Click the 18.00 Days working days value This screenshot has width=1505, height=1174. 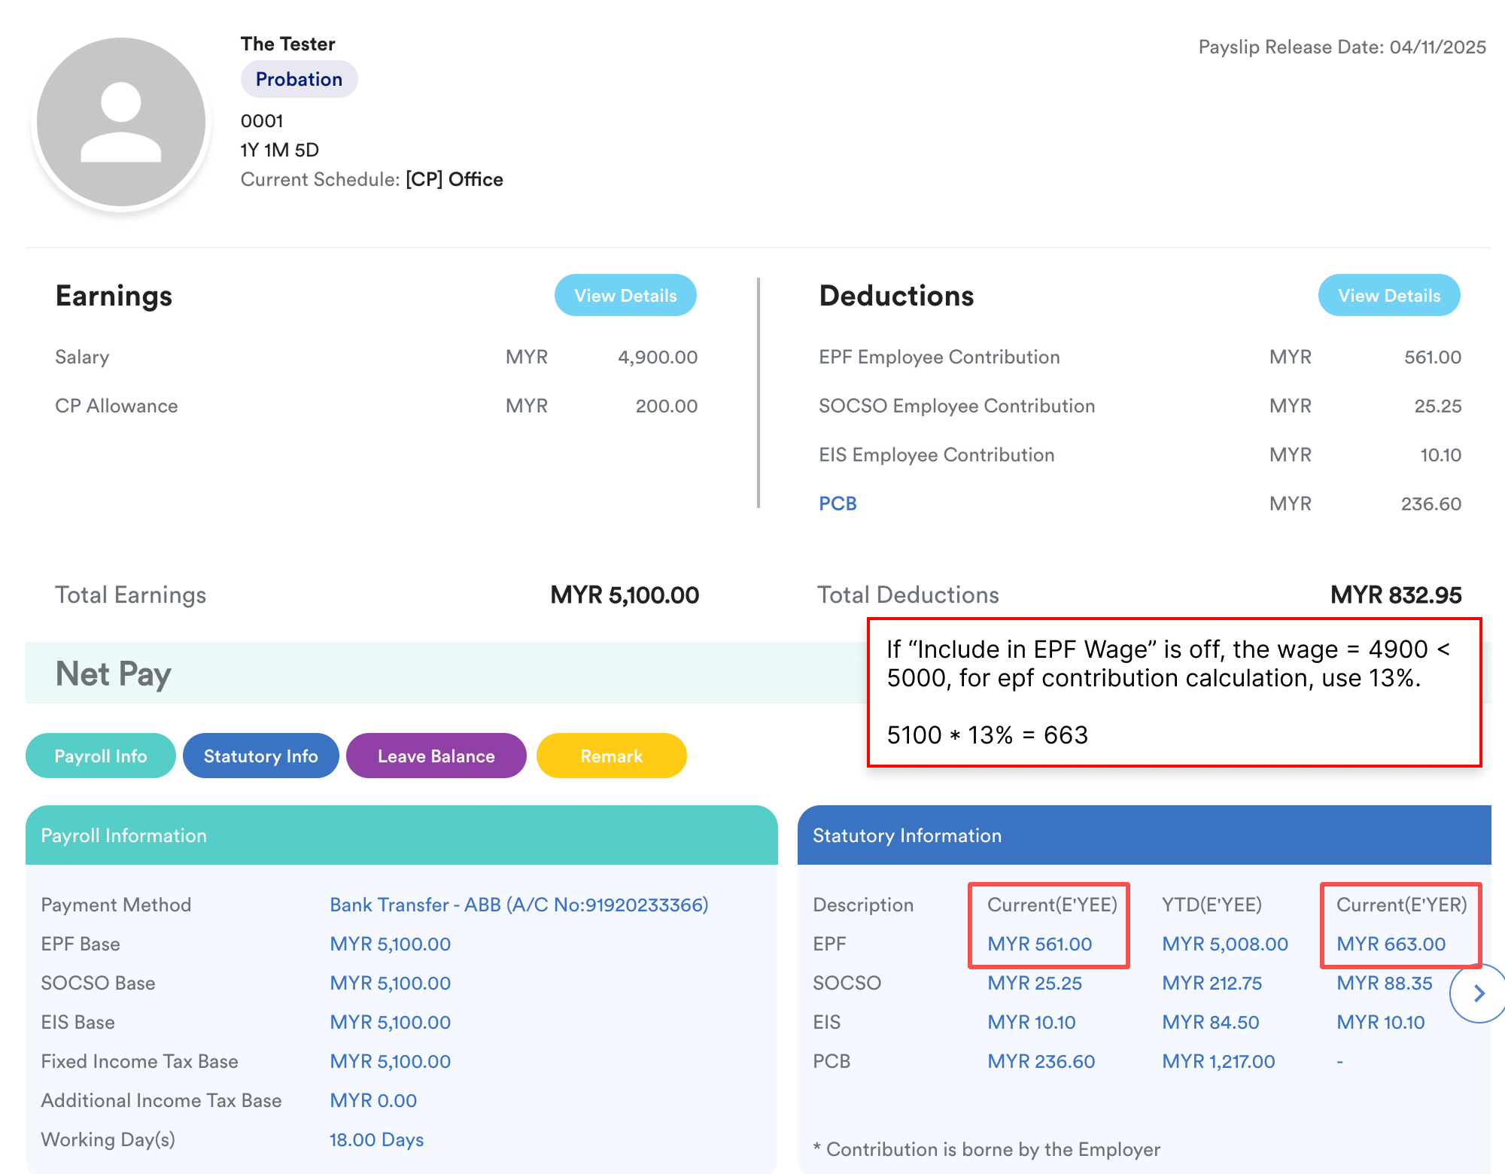tap(376, 1139)
